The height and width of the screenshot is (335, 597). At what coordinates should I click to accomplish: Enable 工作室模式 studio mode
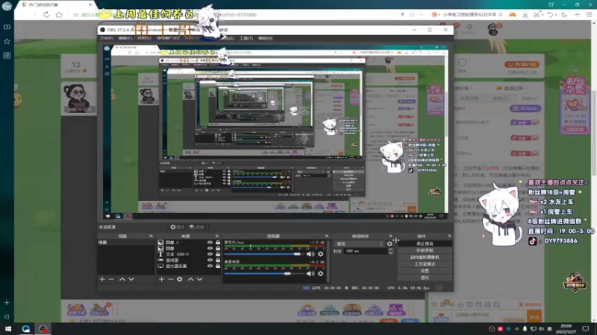[x=425, y=264]
